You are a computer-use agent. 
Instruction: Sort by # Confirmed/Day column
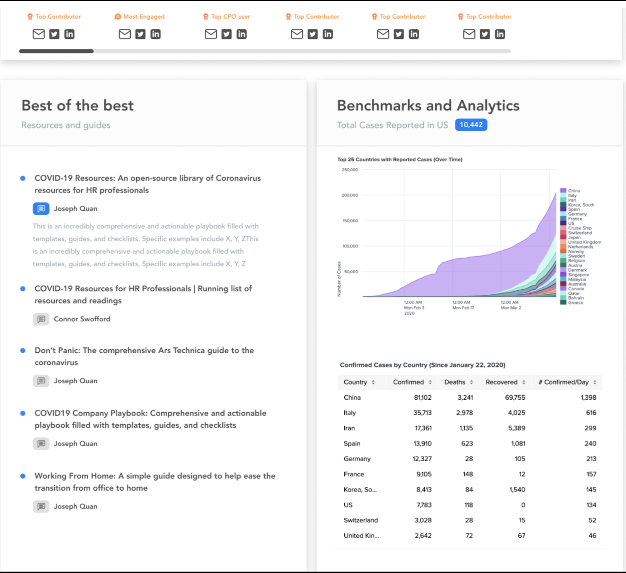click(x=595, y=382)
